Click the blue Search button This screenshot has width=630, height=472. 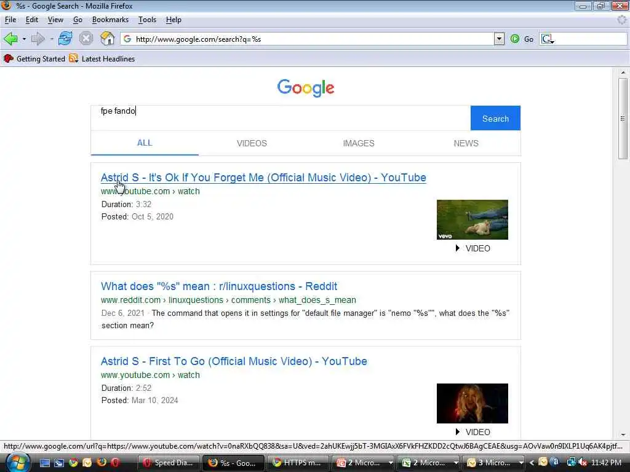(495, 119)
